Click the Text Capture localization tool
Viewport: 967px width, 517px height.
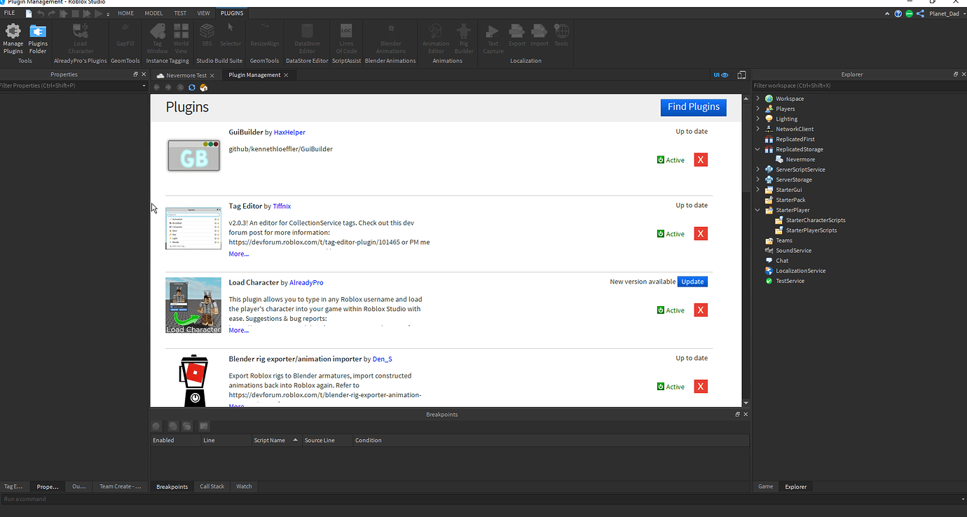(493, 39)
